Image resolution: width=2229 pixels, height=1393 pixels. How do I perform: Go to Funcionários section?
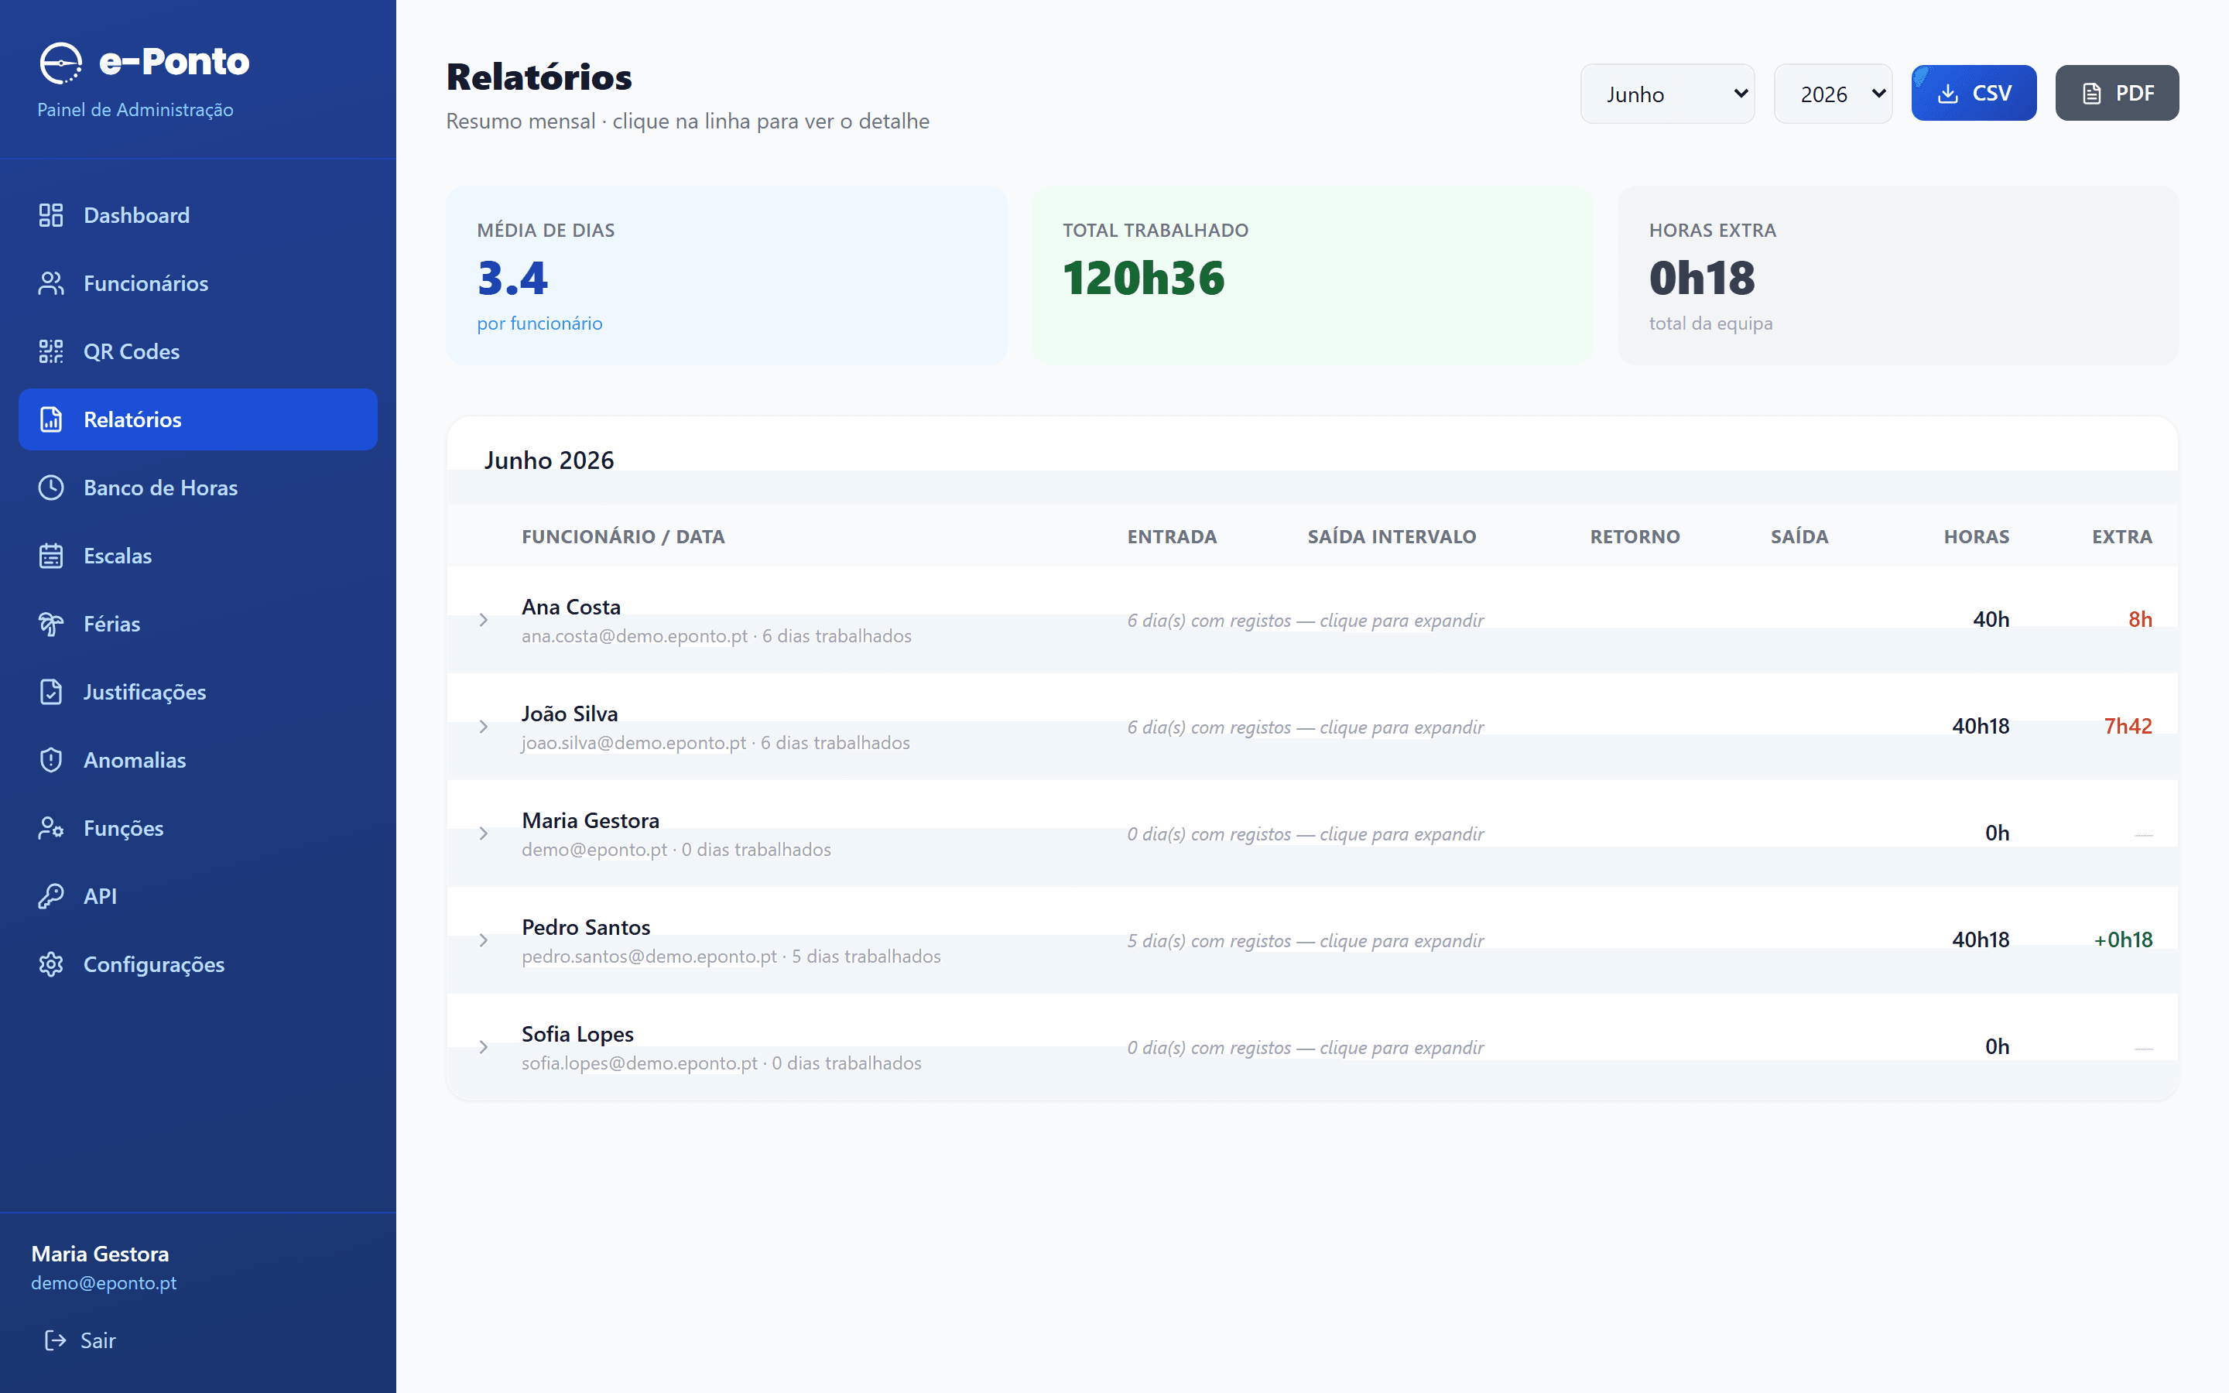pyautogui.click(x=198, y=282)
